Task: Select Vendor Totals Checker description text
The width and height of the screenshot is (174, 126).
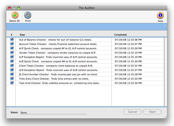Action: (57, 53)
